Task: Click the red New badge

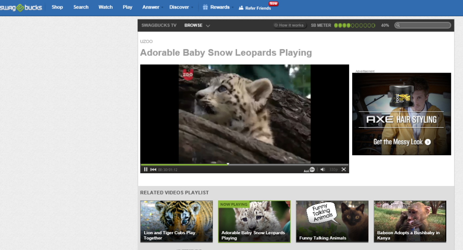Action: [x=274, y=4]
